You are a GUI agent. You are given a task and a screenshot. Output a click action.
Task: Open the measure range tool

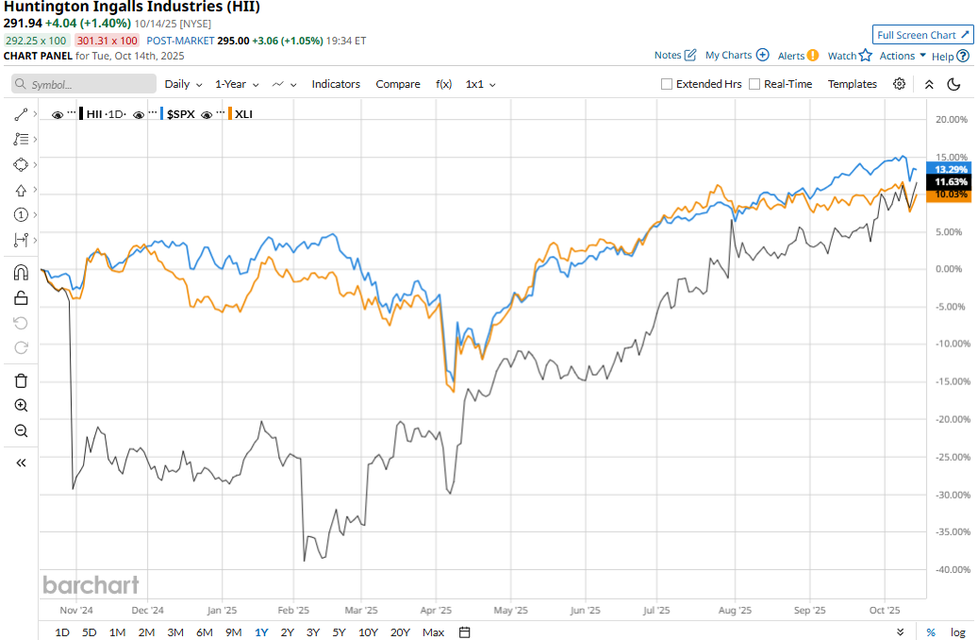coord(21,240)
